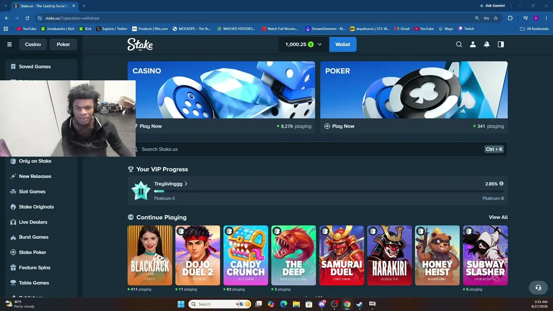Open Treylivinggg VIP profile chevron

tap(186, 184)
